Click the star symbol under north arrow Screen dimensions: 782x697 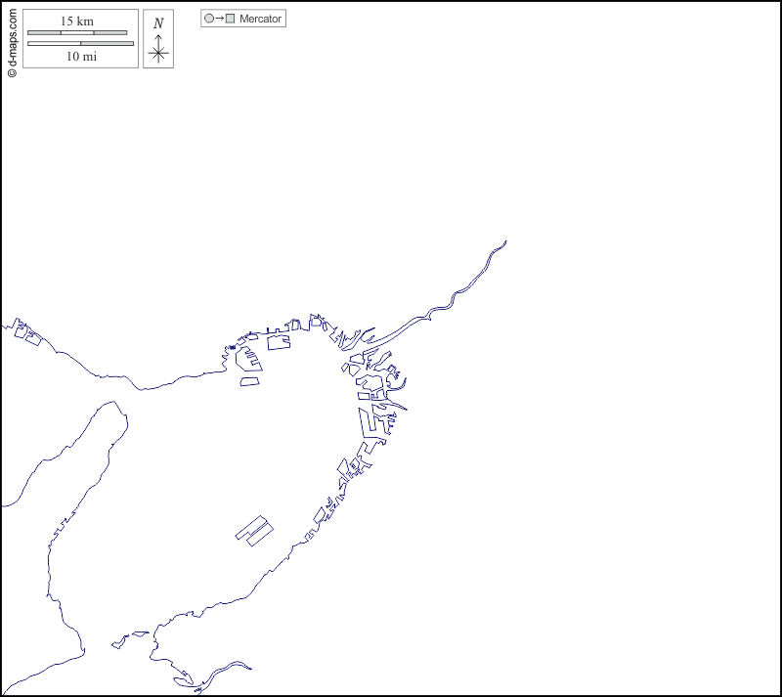[158, 54]
